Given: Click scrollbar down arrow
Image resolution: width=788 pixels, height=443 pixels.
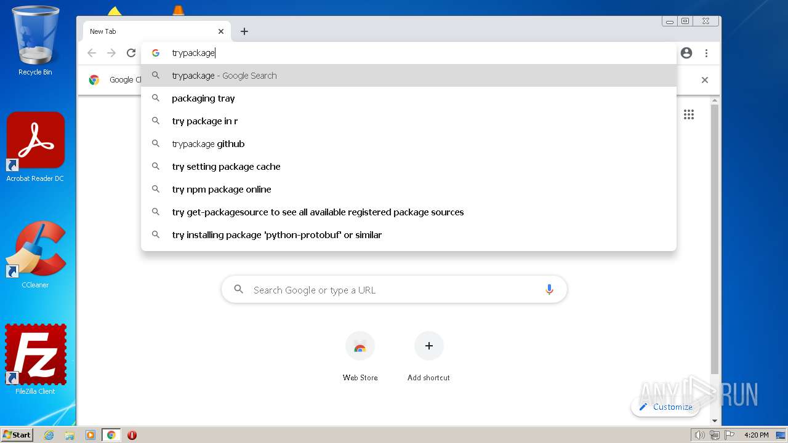Looking at the screenshot, I should (x=715, y=421).
